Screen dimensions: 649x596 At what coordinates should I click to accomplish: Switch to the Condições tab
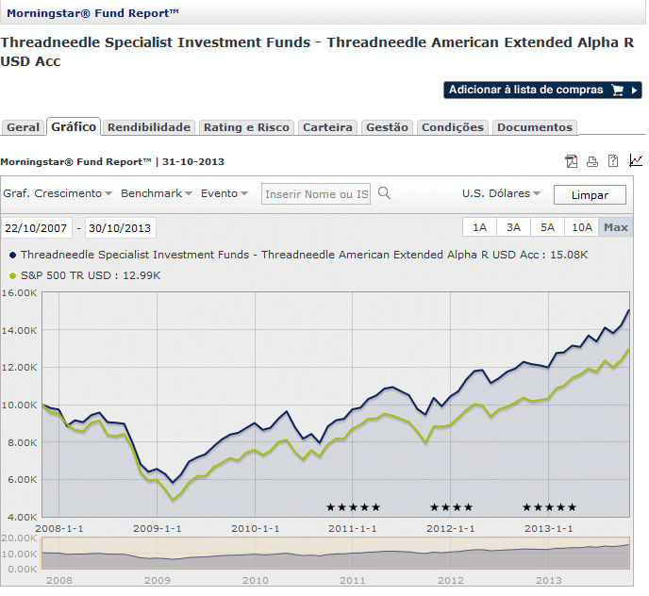pyautogui.click(x=453, y=127)
